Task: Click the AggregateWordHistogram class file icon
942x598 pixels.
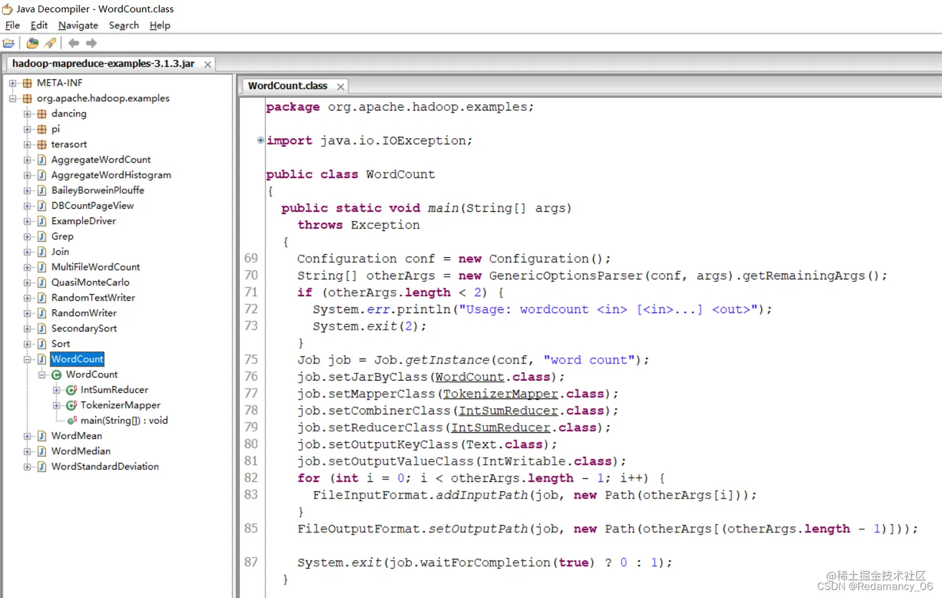Action: [42, 175]
